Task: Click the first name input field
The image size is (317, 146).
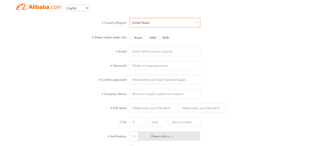Action: [x=153, y=108]
